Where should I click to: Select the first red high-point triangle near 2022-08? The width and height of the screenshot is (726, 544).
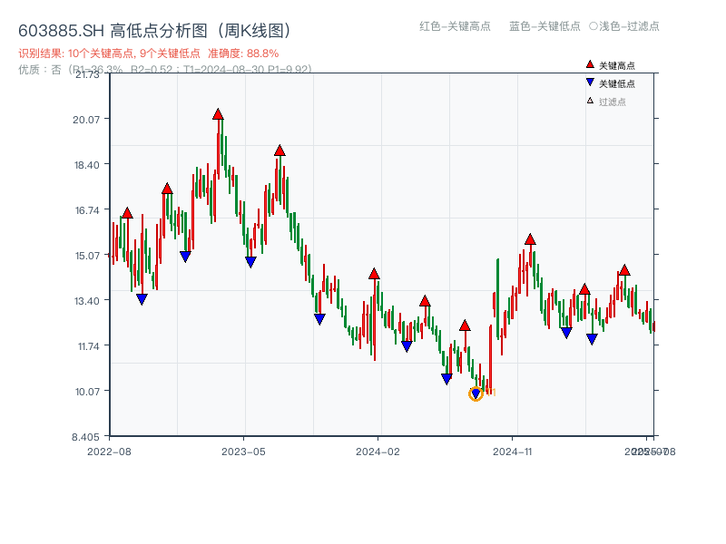129,212
